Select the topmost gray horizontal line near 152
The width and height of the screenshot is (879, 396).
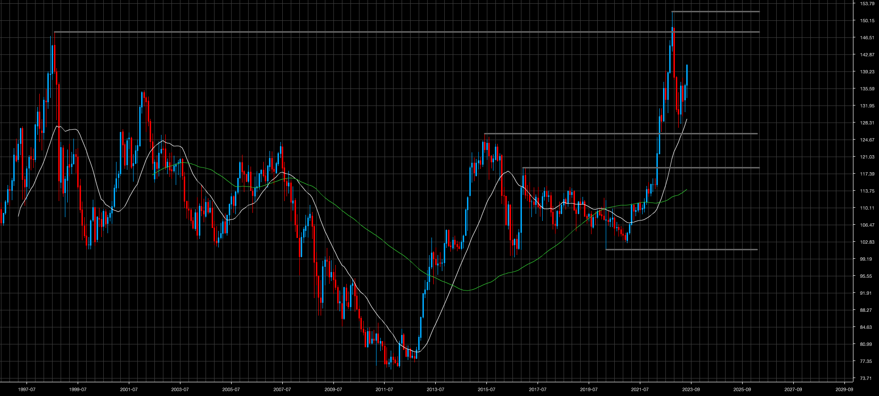pyautogui.click(x=716, y=11)
